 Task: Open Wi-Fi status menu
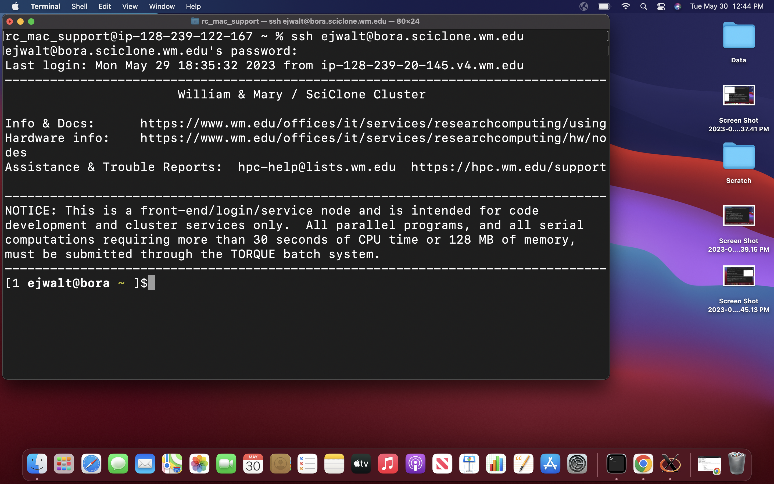625,6
